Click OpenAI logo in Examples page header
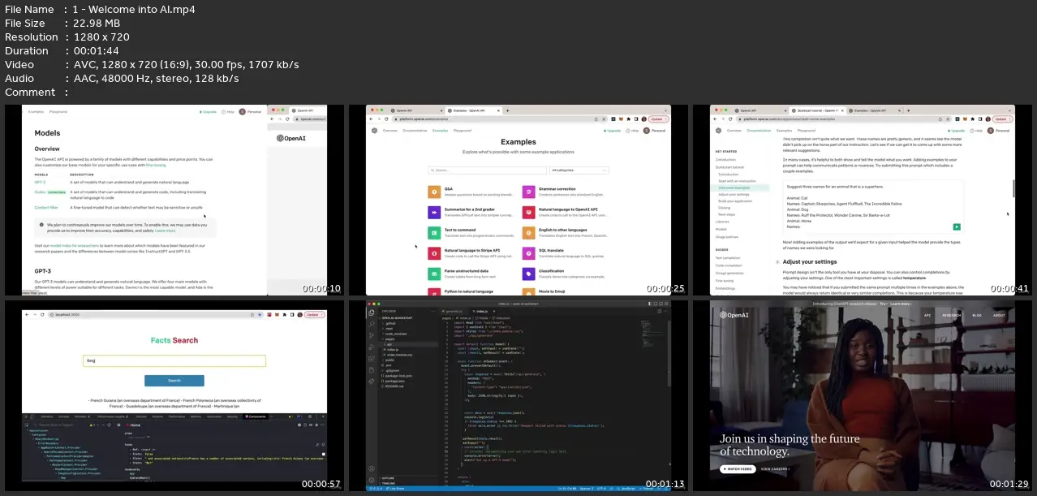The height and width of the screenshot is (496, 1037). (375, 130)
